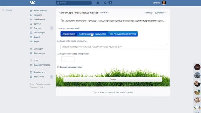Click the Поиск search box
The image size is (201, 113).
tap(74, 3)
